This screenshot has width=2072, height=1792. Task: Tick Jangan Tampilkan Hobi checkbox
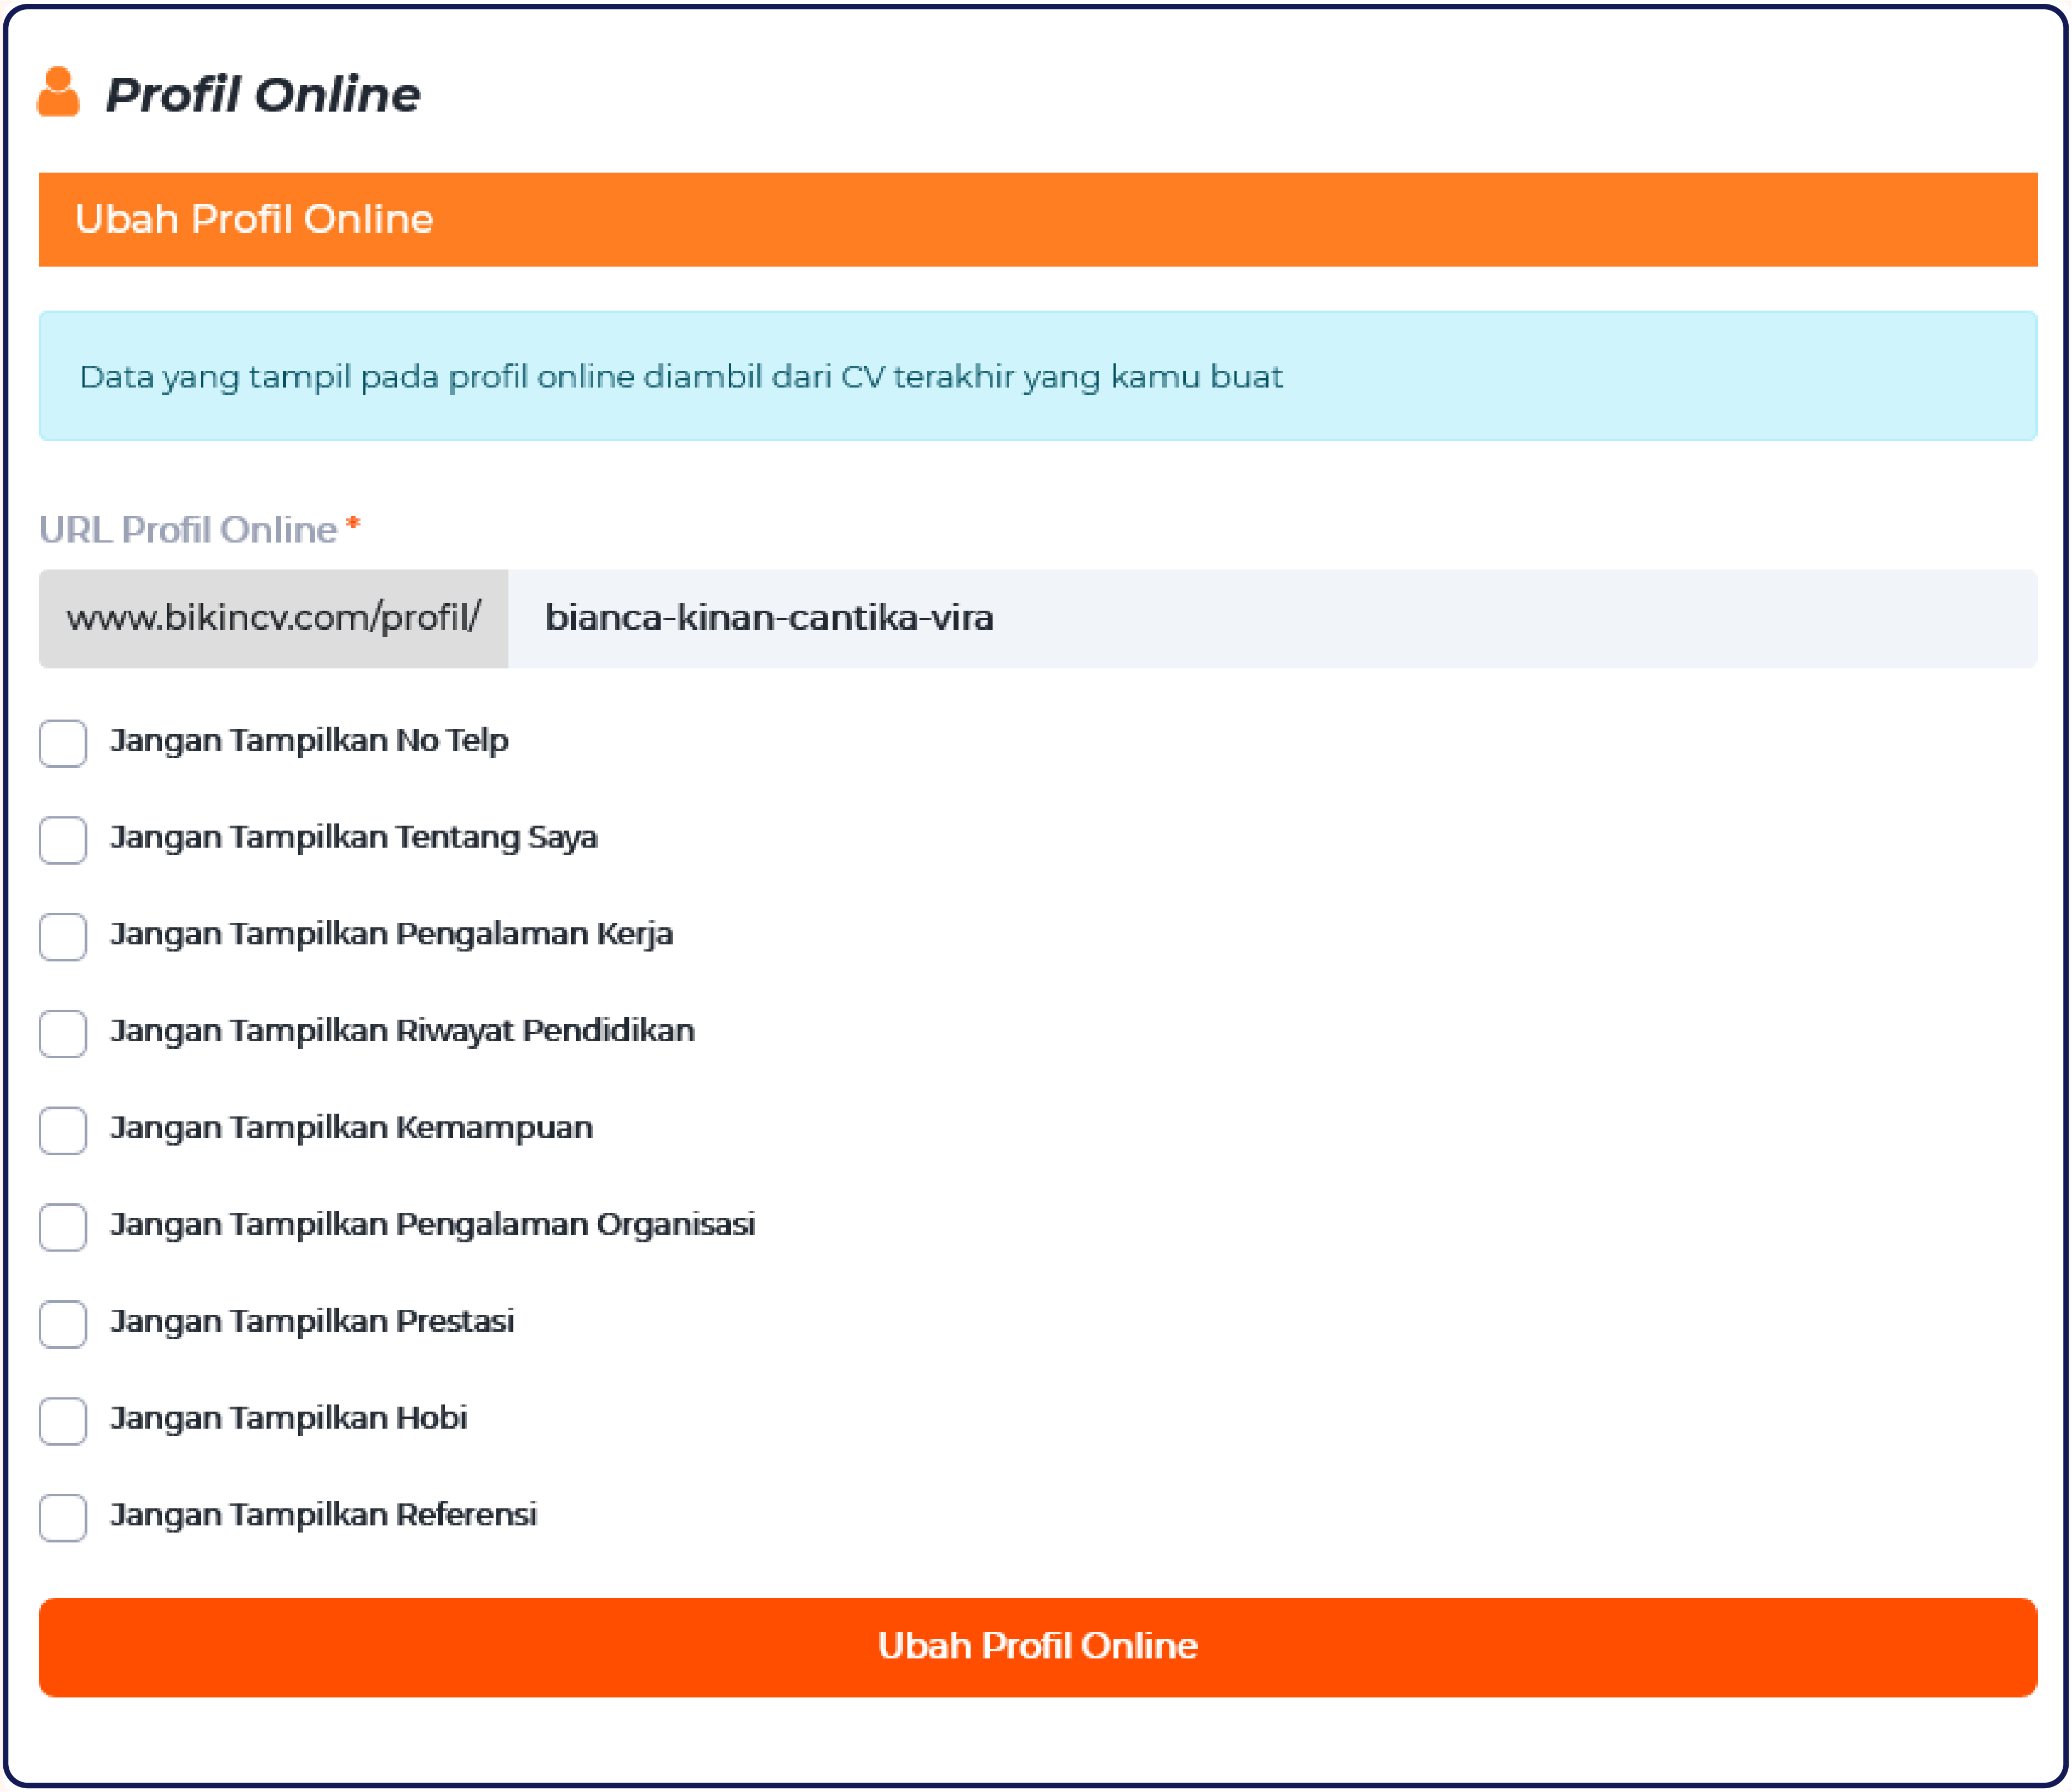[x=63, y=1420]
